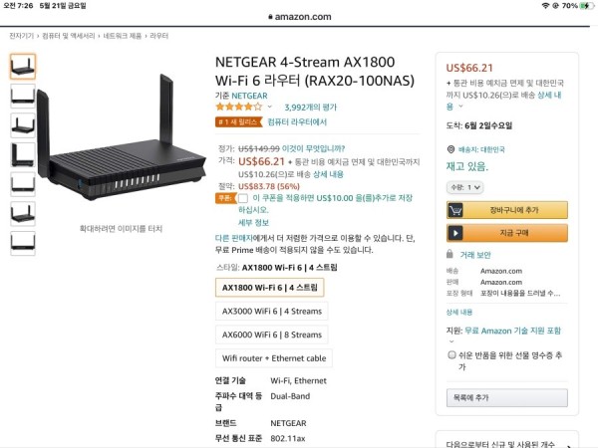The image size is (598, 448).
Task: Tap the play arrow icon on Buy Now button
Action: coord(455,233)
